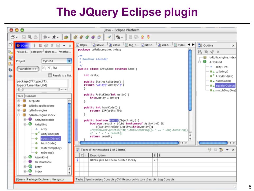Click the editor vertical scrollbar thumb
Image resolution: width=254 pixels, height=191 pixels.
coord(190,80)
